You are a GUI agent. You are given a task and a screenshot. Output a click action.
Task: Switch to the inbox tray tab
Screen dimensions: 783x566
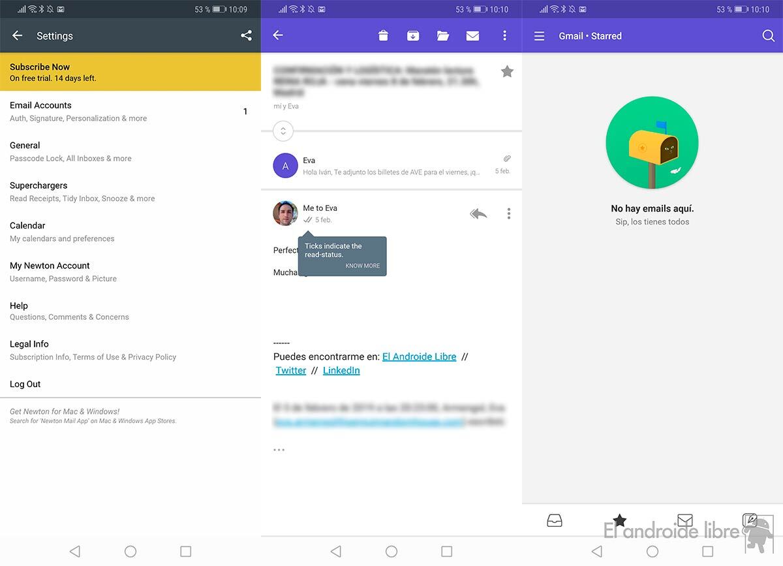[x=555, y=520]
